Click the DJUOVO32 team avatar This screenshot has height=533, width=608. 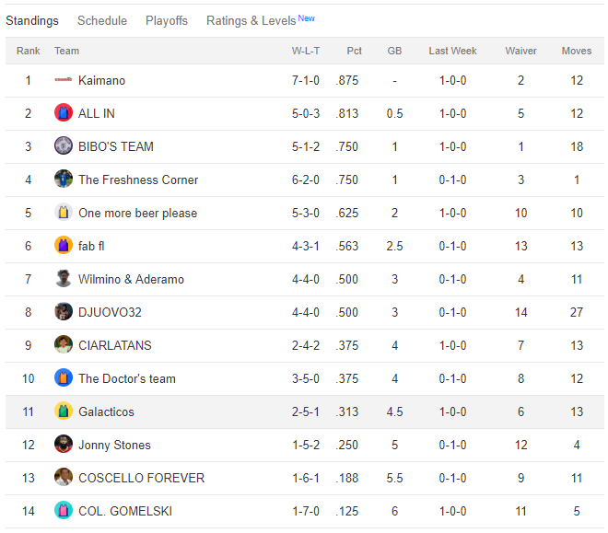click(63, 312)
